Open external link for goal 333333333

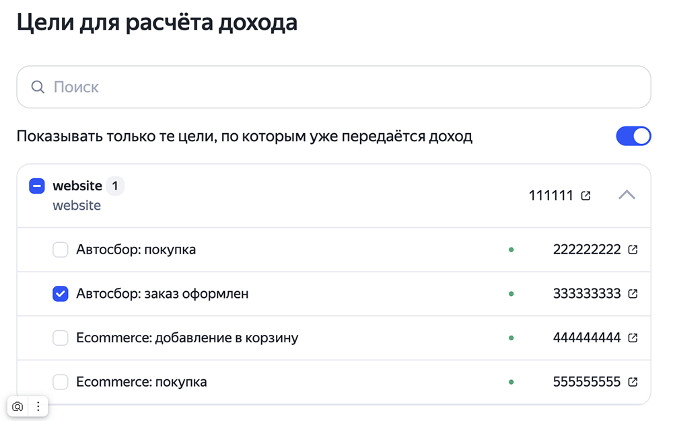pyautogui.click(x=633, y=294)
